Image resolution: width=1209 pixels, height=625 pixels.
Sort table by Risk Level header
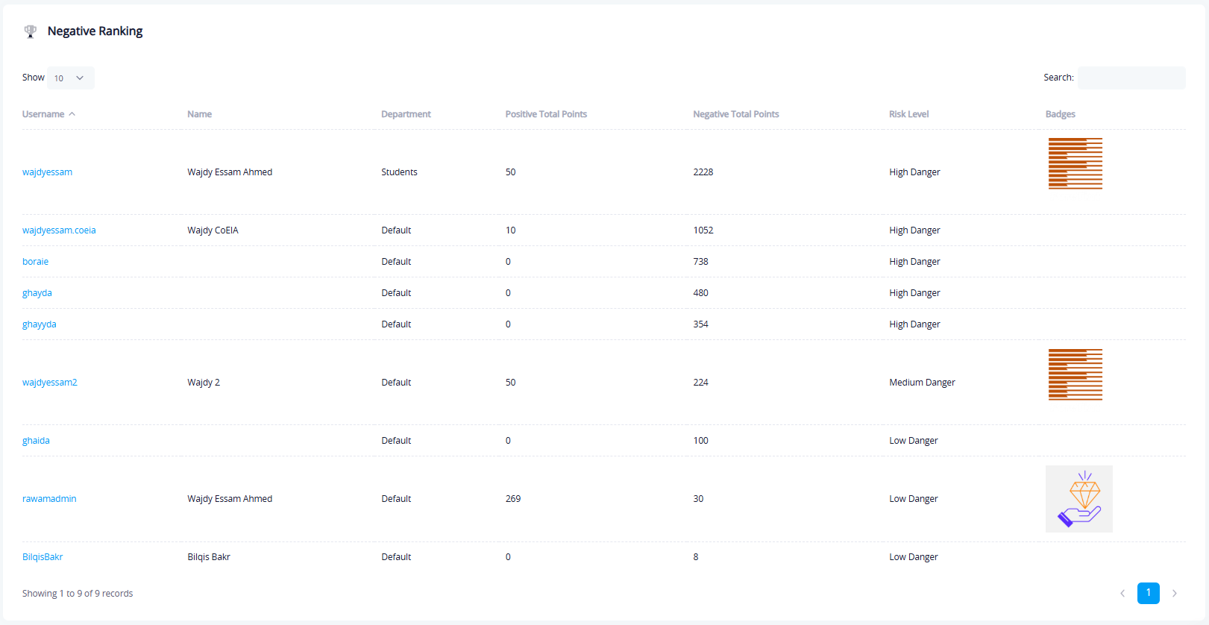pos(908,114)
